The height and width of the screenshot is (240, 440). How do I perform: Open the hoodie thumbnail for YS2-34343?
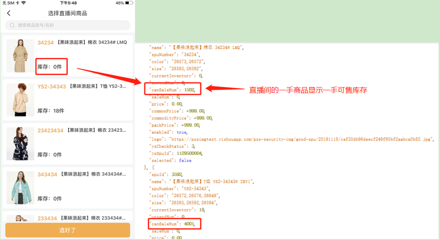pyautogui.click(x=20, y=100)
